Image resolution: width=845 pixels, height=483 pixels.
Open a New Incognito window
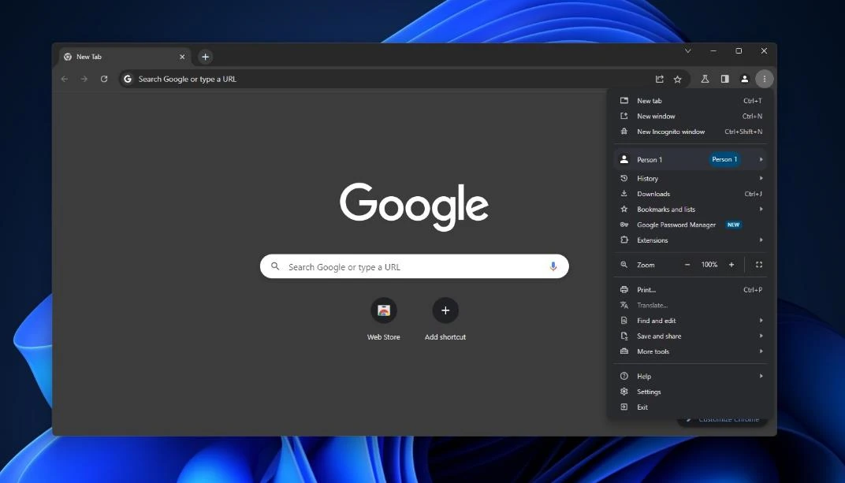(691, 132)
